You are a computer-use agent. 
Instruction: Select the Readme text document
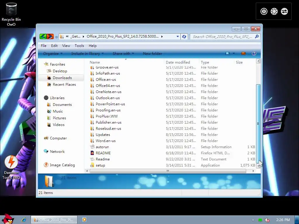pos(102,159)
